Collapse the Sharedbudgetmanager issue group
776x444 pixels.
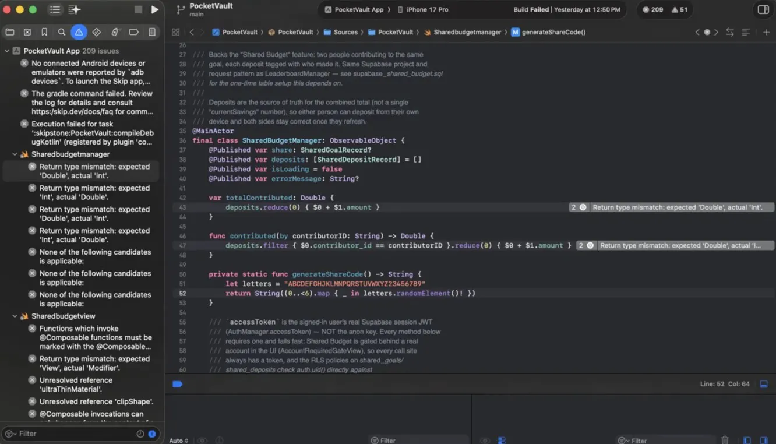coord(15,154)
